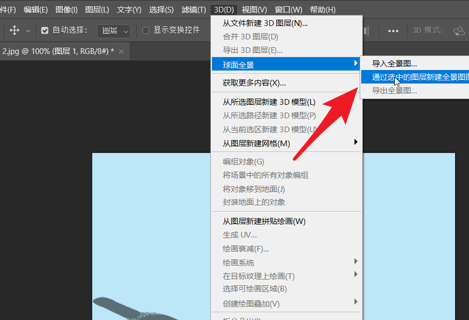This screenshot has height=320, width=469.
Task: Open the 窗口(W) menu
Action: click(288, 10)
